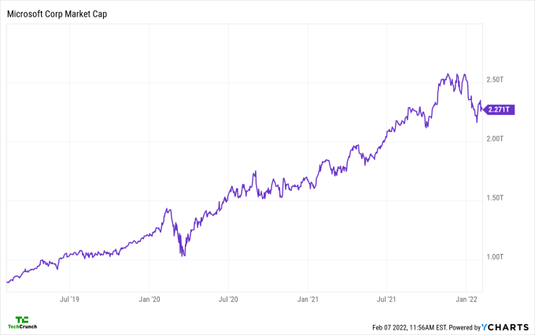Click the Jul '21 date label
Screen dimensions: 535x335
click(388, 299)
